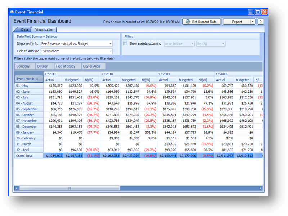This screenshot has height=216, width=288.
Task: Click the FY2011 Actual column header
Action: tap(53, 80)
